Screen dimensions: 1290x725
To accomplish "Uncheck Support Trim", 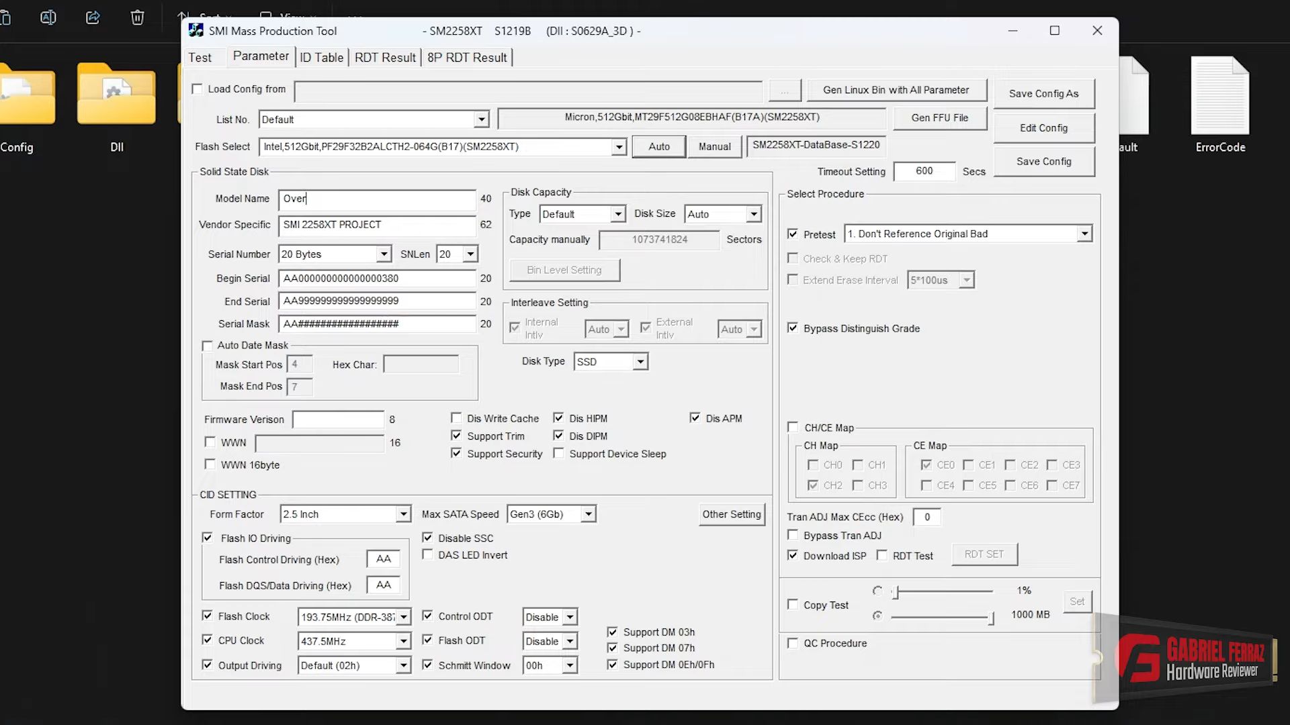I will [456, 436].
